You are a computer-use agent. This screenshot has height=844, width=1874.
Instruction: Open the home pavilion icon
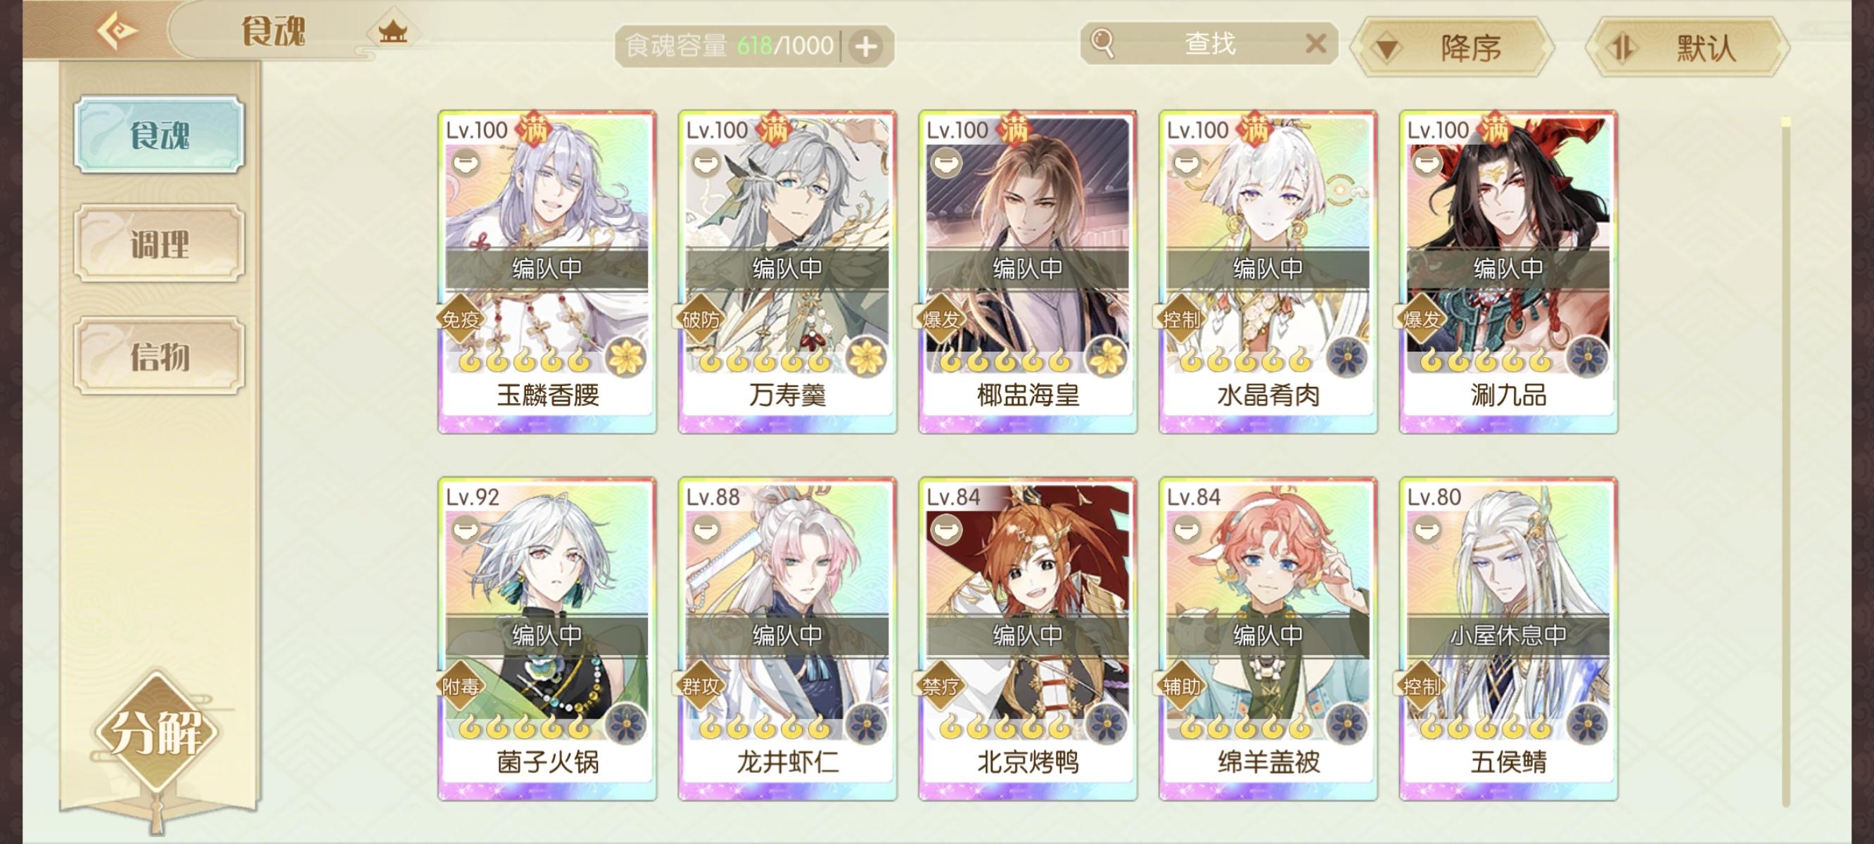(392, 32)
